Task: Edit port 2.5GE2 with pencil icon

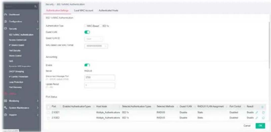Action: 257,118
